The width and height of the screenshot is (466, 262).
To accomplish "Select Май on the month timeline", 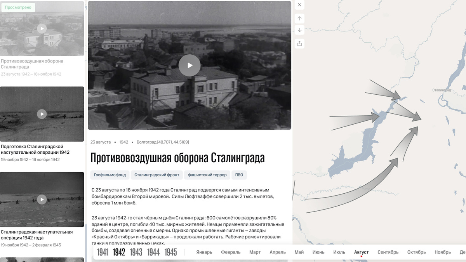I will pyautogui.click(x=299, y=252).
